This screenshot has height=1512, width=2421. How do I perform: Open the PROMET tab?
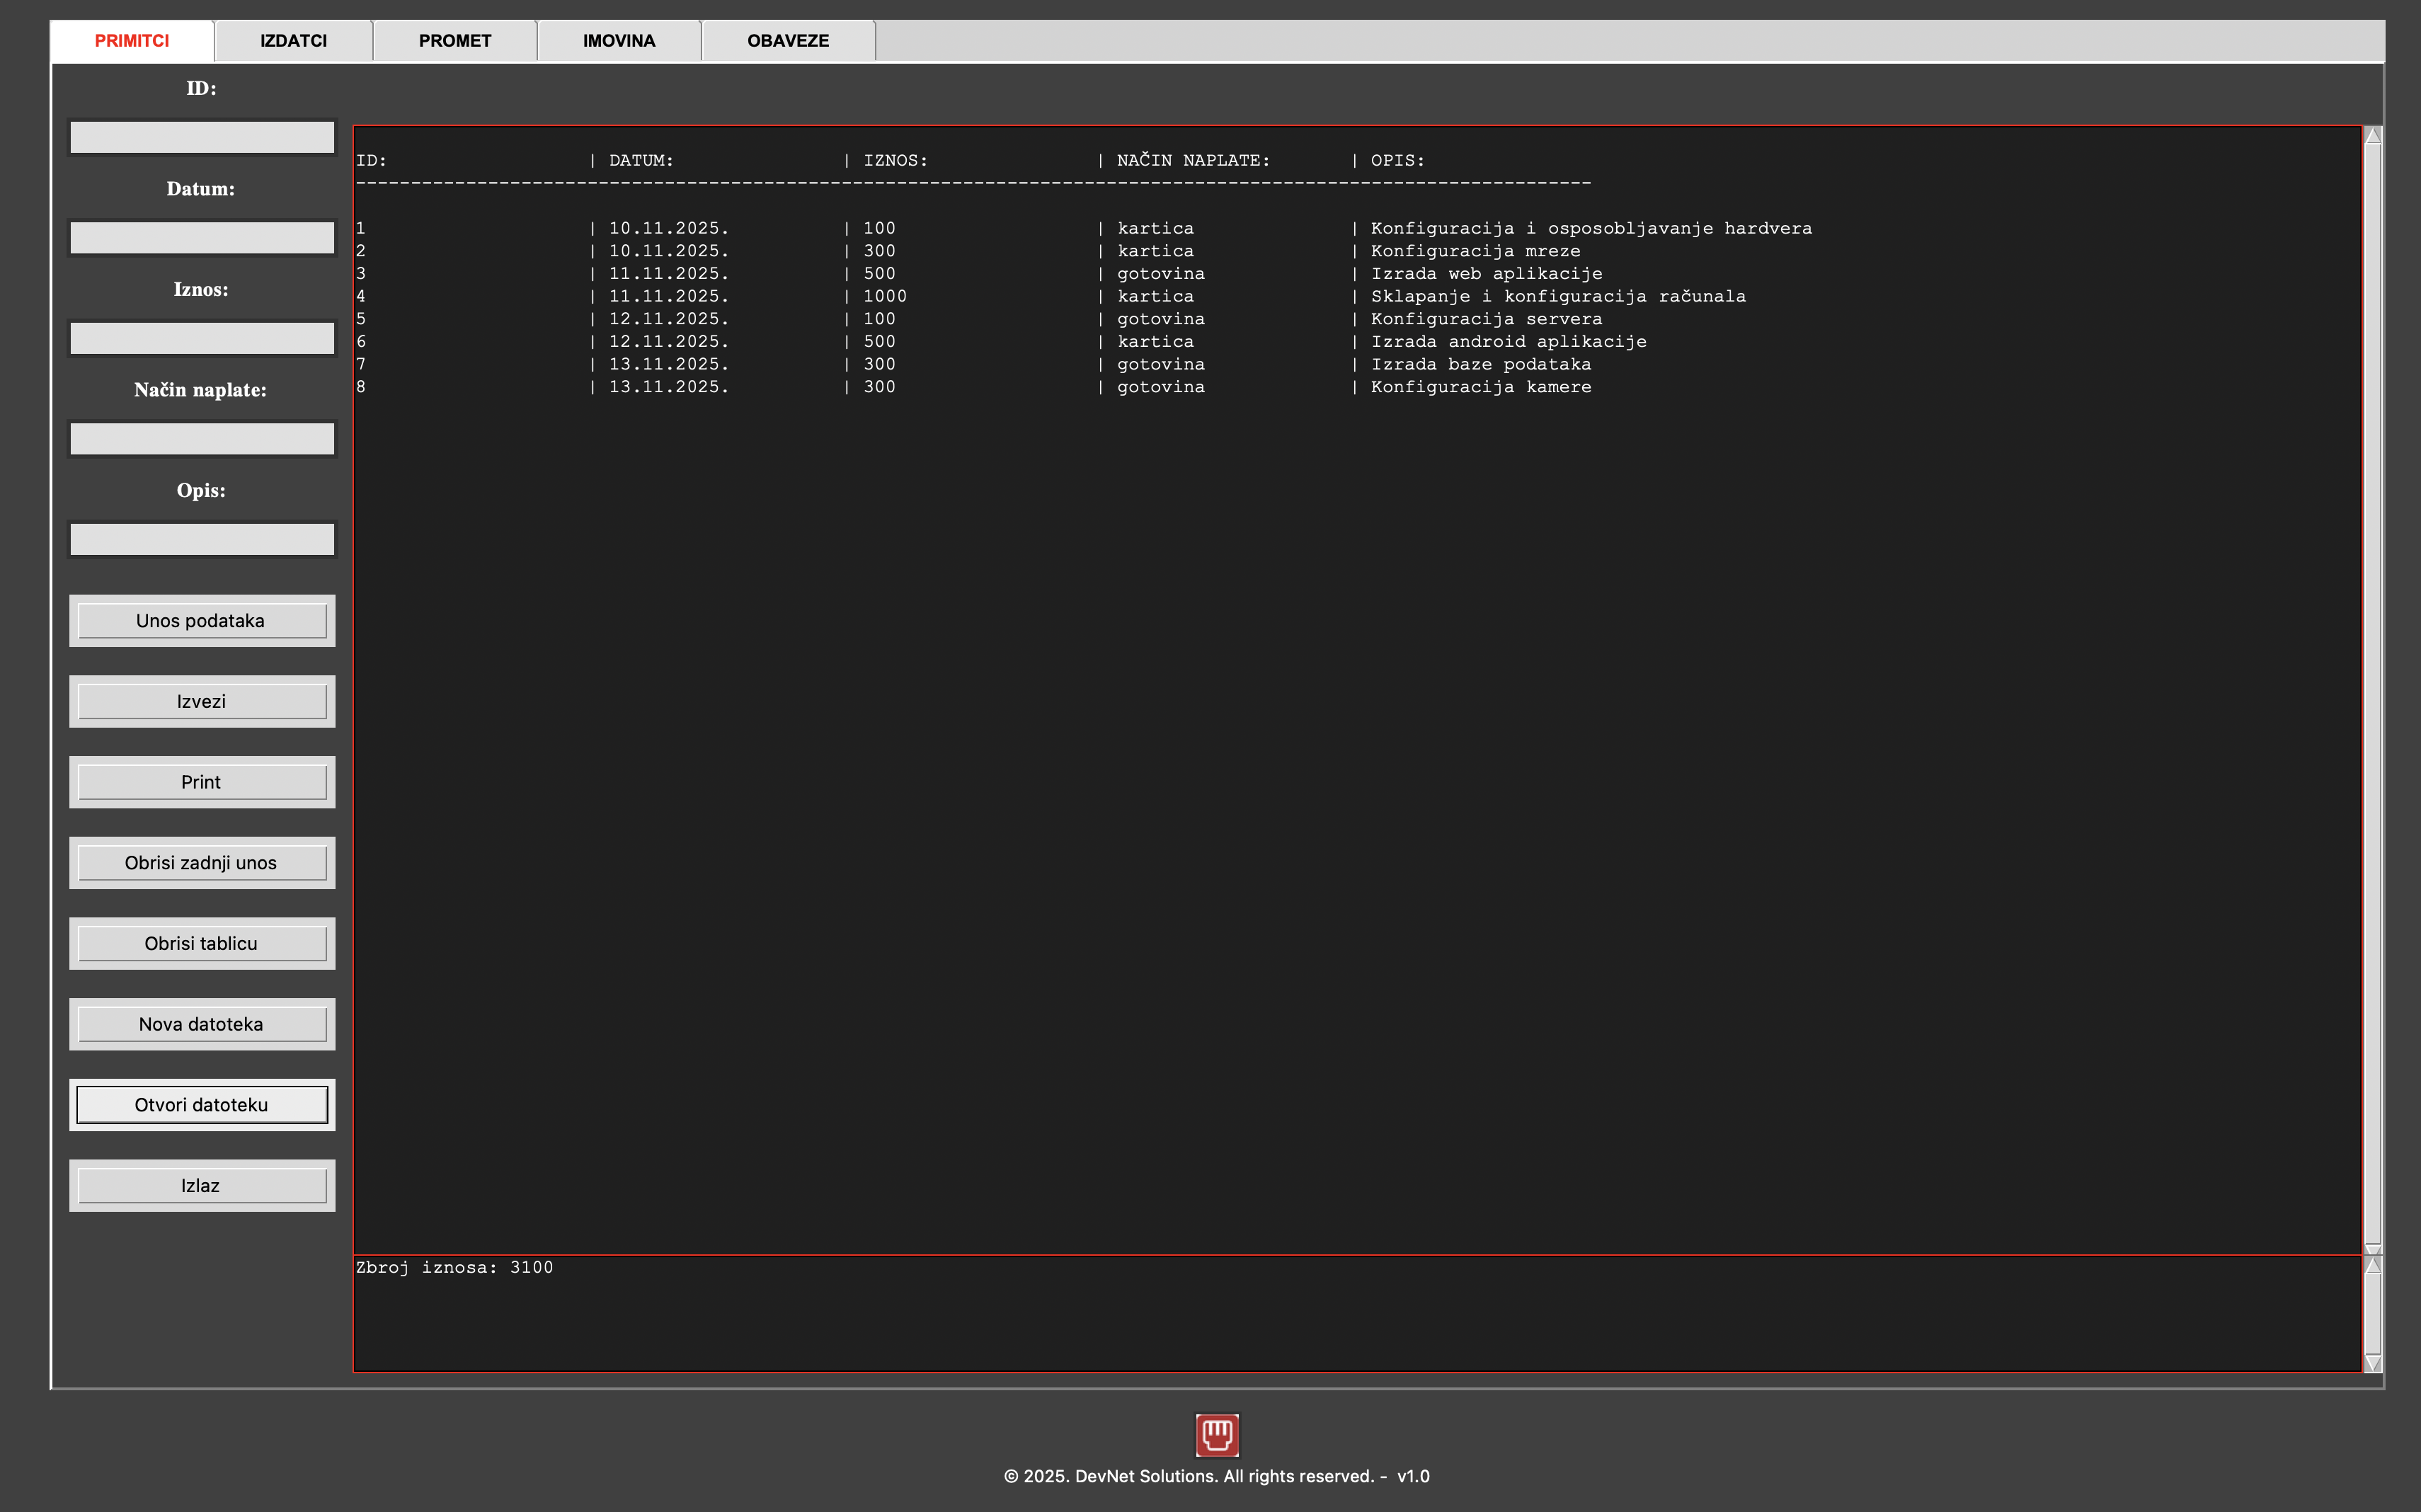point(455,41)
